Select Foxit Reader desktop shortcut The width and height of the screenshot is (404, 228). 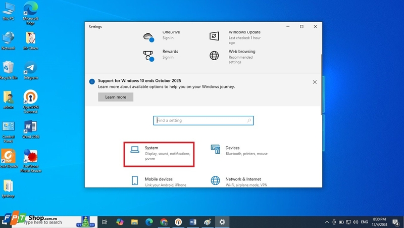pyautogui.click(x=9, y=159)
